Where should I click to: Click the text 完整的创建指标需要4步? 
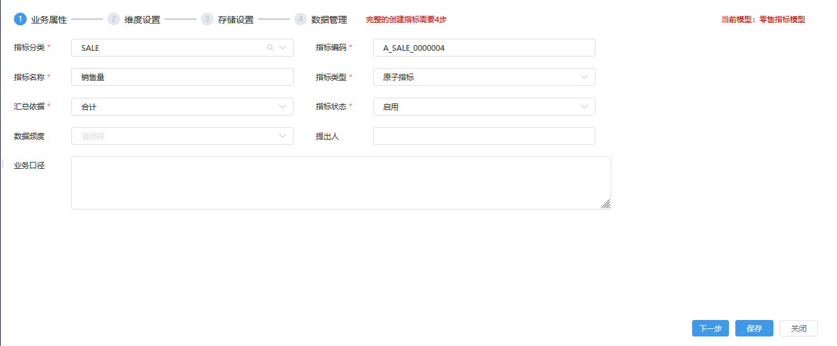pyautogui.click(x=406, y=20)
